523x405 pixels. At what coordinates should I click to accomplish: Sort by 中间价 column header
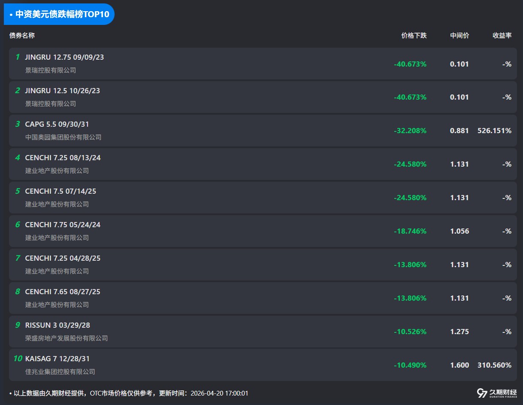point(459,36)
